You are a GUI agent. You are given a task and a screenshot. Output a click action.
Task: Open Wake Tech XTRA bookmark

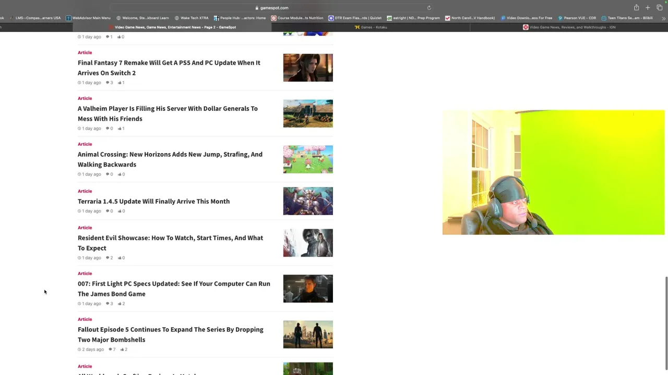coord(191,18)
